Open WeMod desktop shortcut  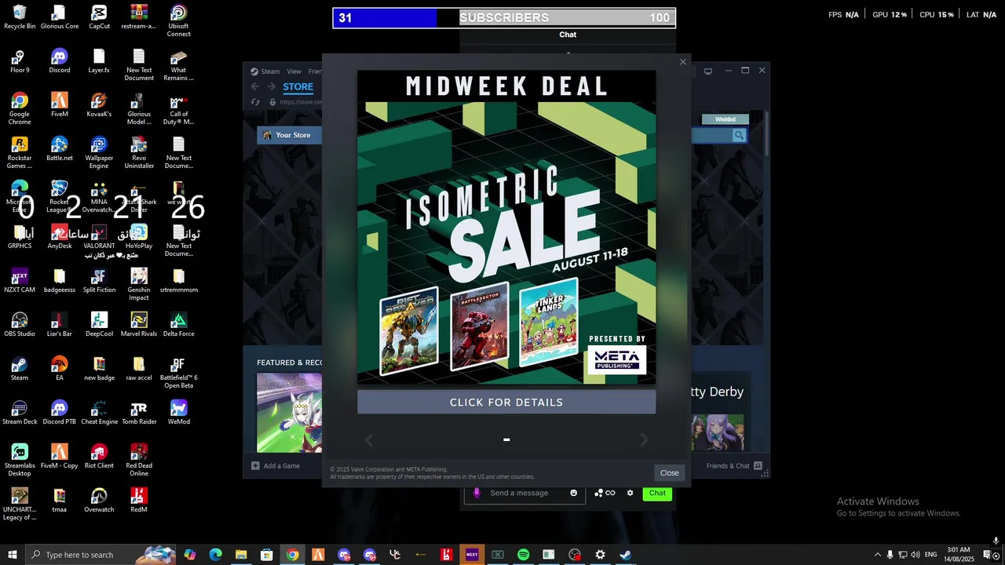(x=178, y=413)
